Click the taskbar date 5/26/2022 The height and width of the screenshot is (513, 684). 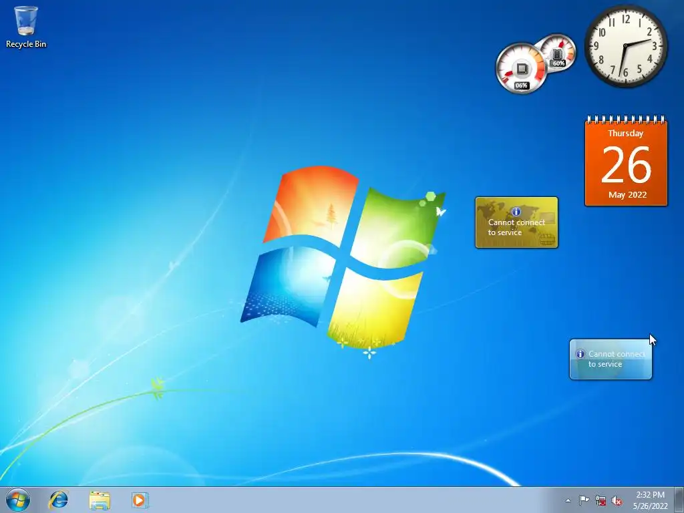tap(651, 506)
